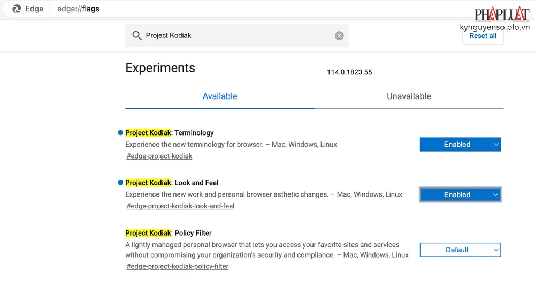Click the Project Kodiak: Policy Filter title
The image size is (535, 286).
169,233
